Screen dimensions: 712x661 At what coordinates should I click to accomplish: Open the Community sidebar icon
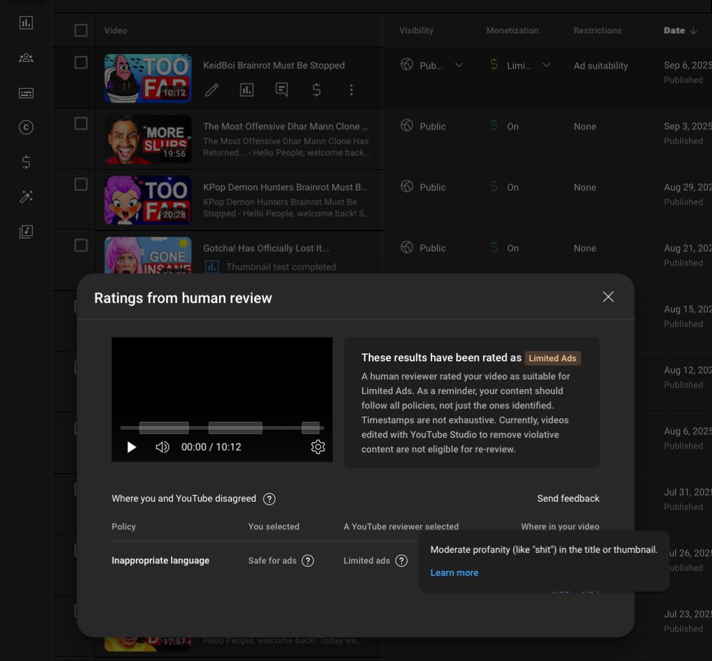click(26, 58)
